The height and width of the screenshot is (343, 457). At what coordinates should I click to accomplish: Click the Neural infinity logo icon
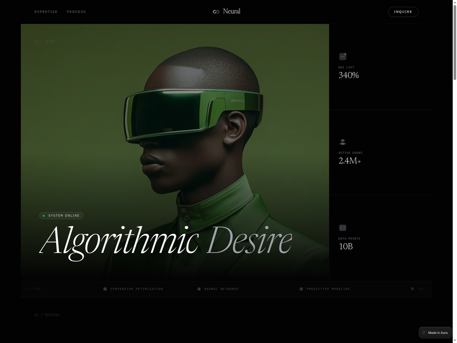(x=216, y=11)
